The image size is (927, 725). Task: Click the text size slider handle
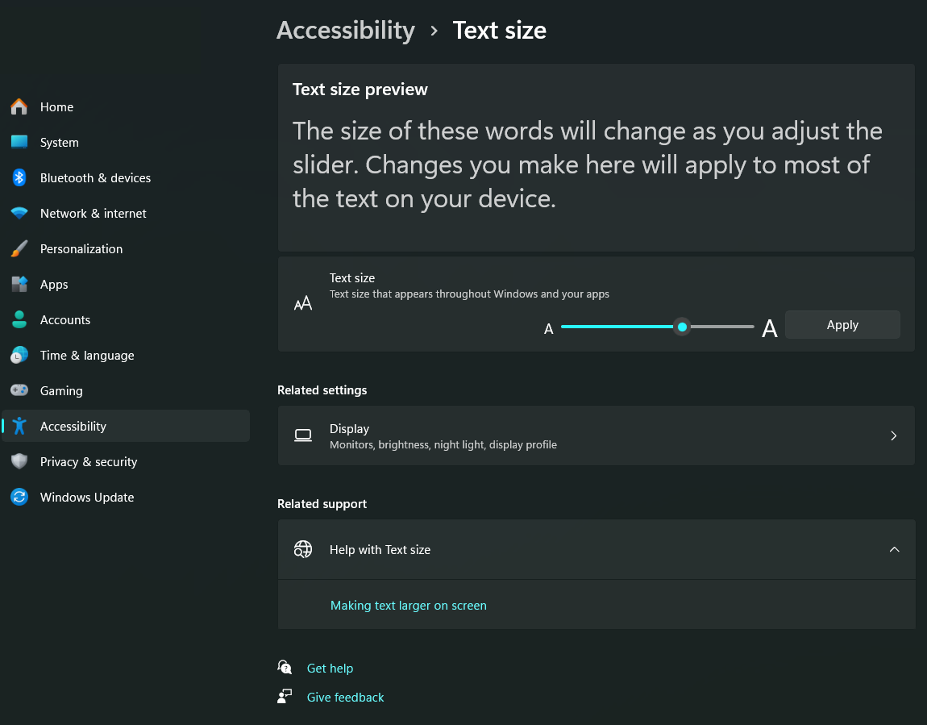(682, 327)
